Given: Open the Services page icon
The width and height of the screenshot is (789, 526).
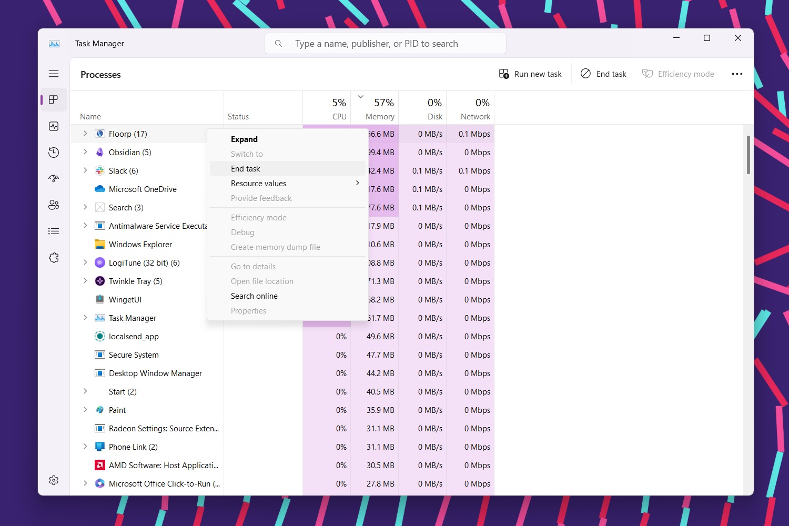Looking at the screenshot, I should point(54,258).
